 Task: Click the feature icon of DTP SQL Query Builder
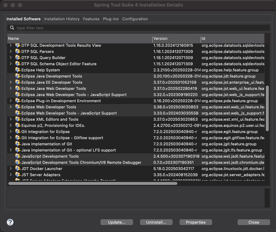point(18,58)
